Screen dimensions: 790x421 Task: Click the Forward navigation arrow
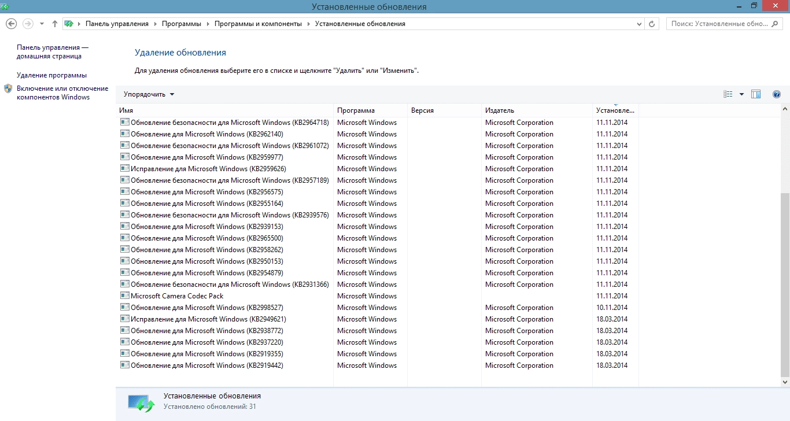pos(28,24)
